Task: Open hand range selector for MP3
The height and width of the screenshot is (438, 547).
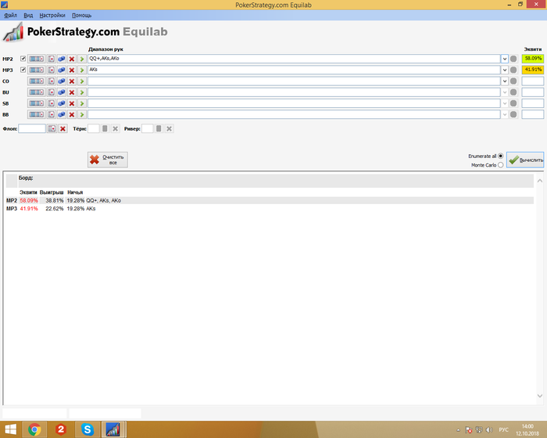Action: click(36, 70)
